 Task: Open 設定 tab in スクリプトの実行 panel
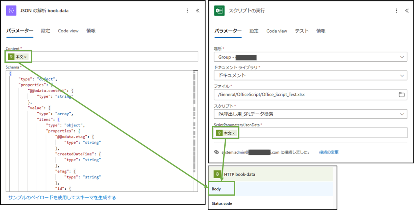(254, 31)
